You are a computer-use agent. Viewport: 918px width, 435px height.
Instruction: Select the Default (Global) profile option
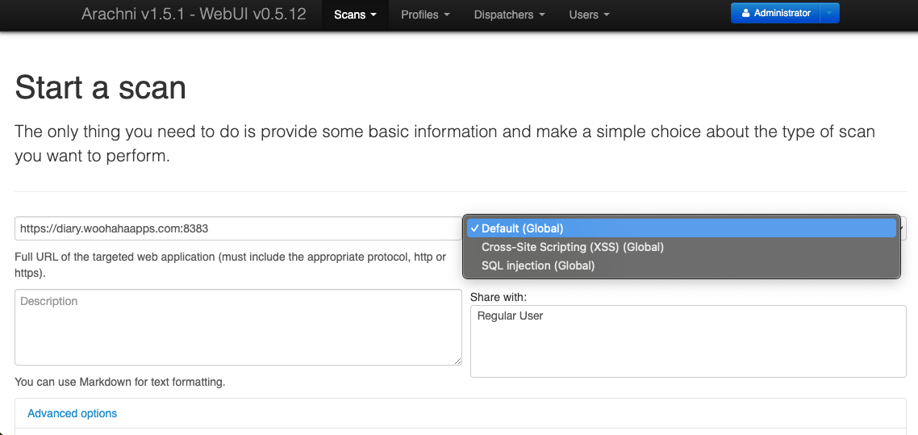coord(682,228)
